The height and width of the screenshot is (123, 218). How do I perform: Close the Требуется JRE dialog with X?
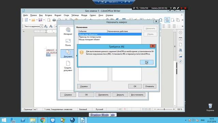click(x=153, y=46)
